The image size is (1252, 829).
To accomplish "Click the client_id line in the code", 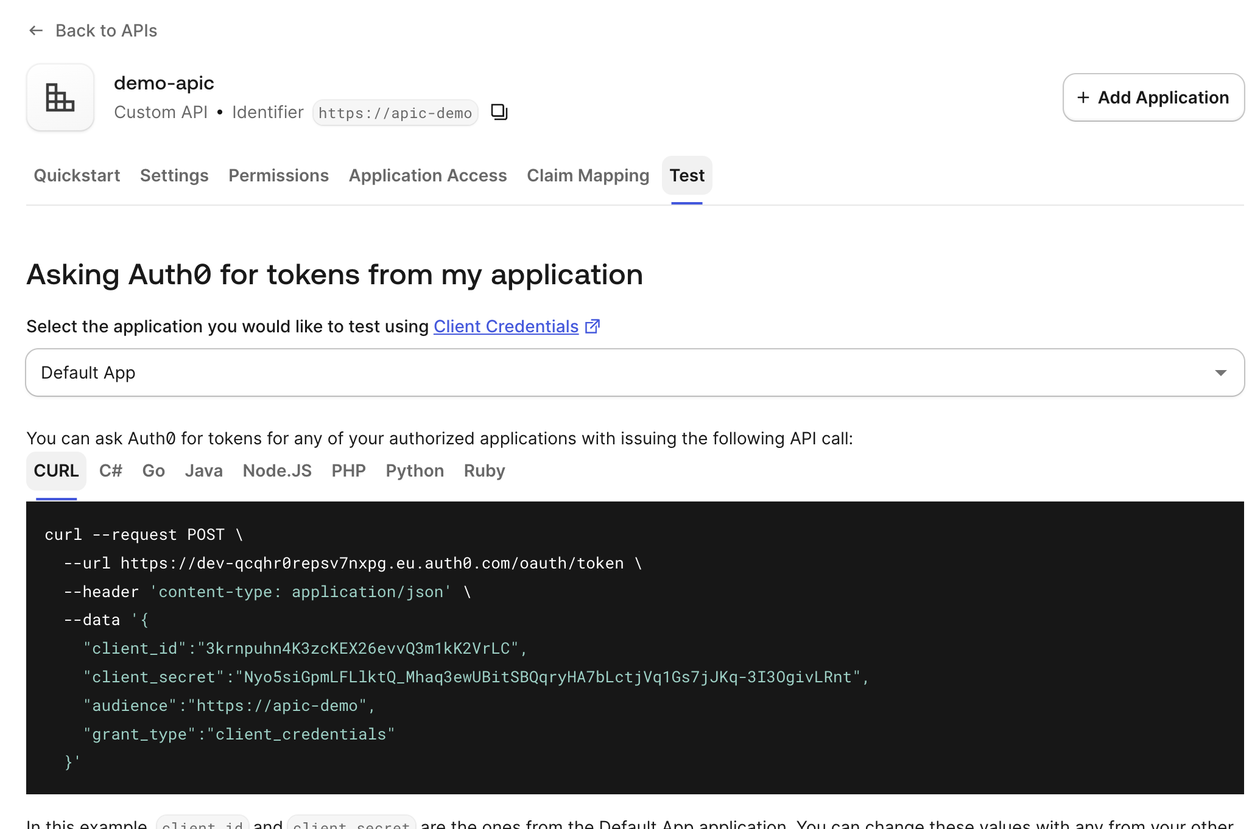I will (305, 649).
